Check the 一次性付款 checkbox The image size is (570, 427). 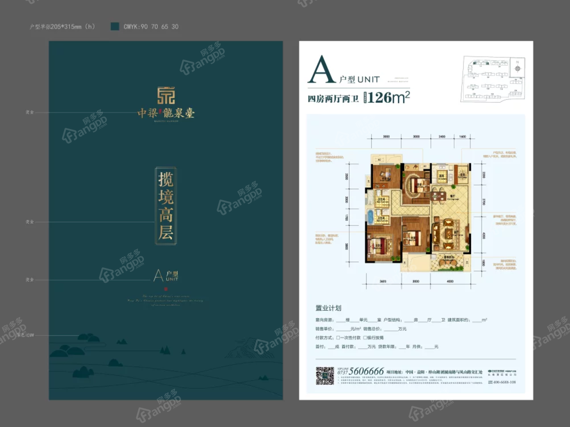point(338,338)
